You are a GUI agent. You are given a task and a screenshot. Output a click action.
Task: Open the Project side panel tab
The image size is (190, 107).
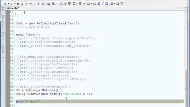[x=3, y=36]
